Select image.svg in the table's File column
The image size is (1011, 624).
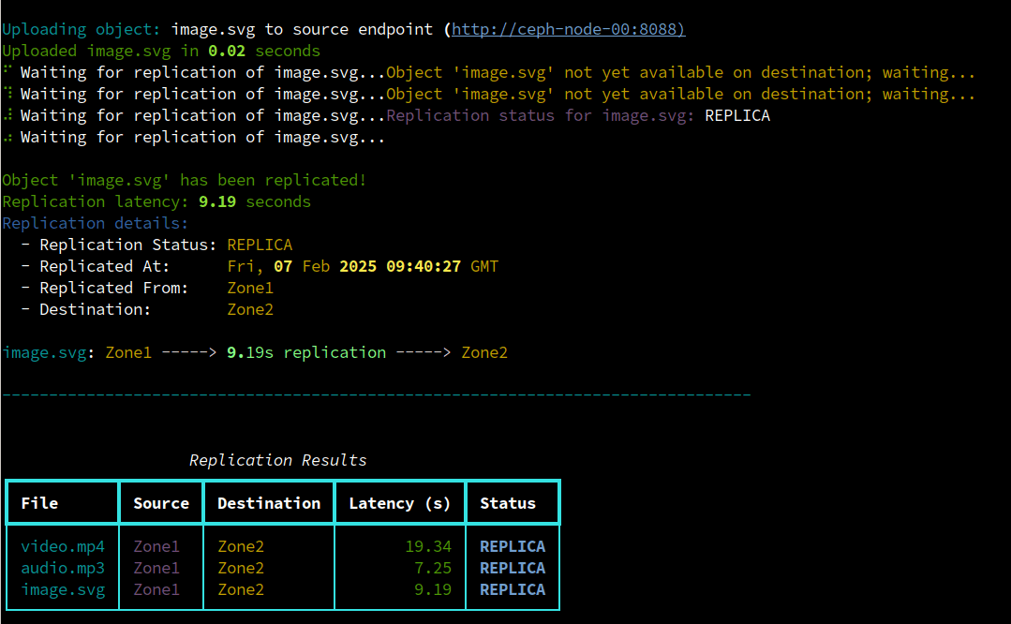[x=63, y=589]
